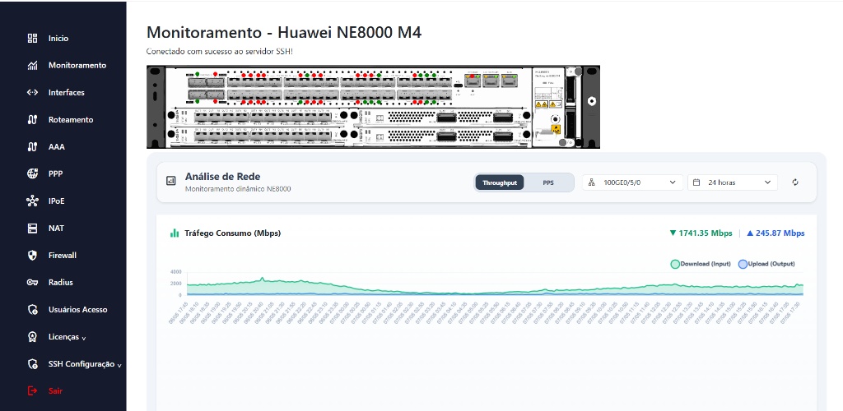Click the 'Monitoramento - Huawei NE8000 M4' heading

click(284, 32)
